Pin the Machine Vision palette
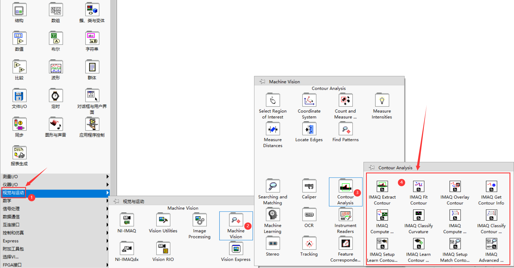514x268 pixels. [x=262, y=82]
